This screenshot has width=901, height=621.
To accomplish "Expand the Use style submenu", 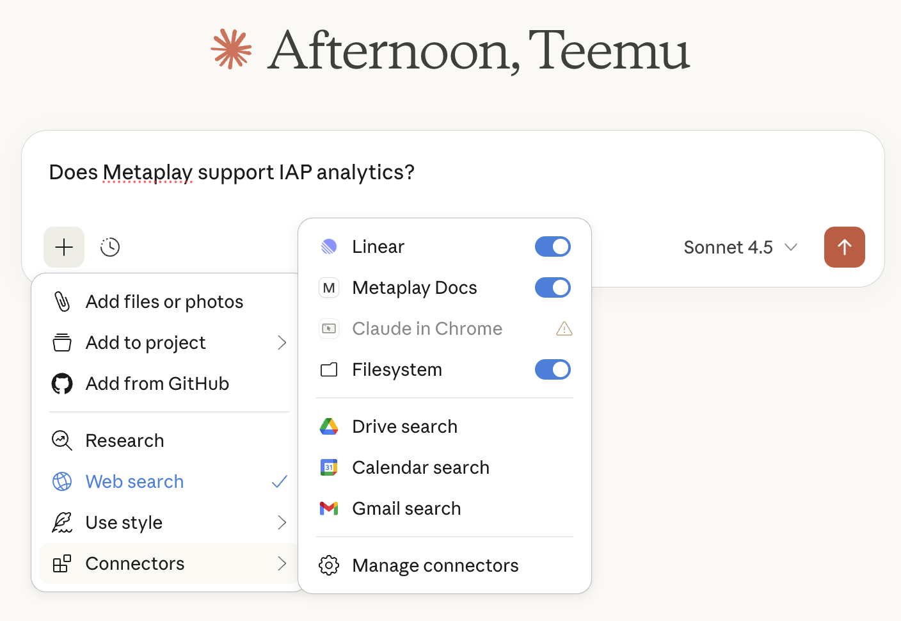I will pyautogui.click(x=170, y=522).
